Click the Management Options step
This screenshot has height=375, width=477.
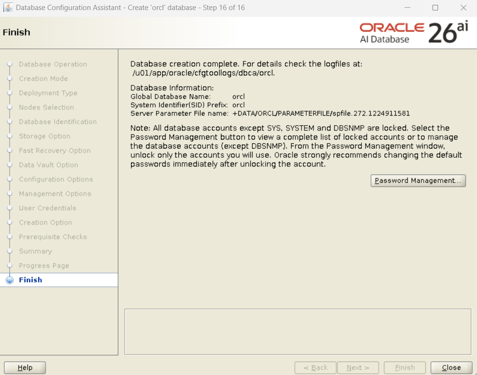coord(55,194)
